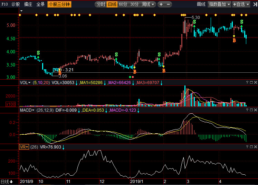Screen dimensions: 258x185
Task: Click the MA1=50286 volume average readout
Action: (x=91, y=83)
